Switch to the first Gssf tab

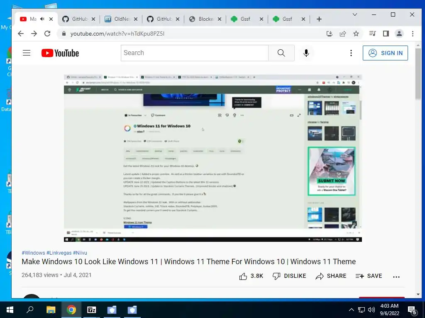pos(247,19)
